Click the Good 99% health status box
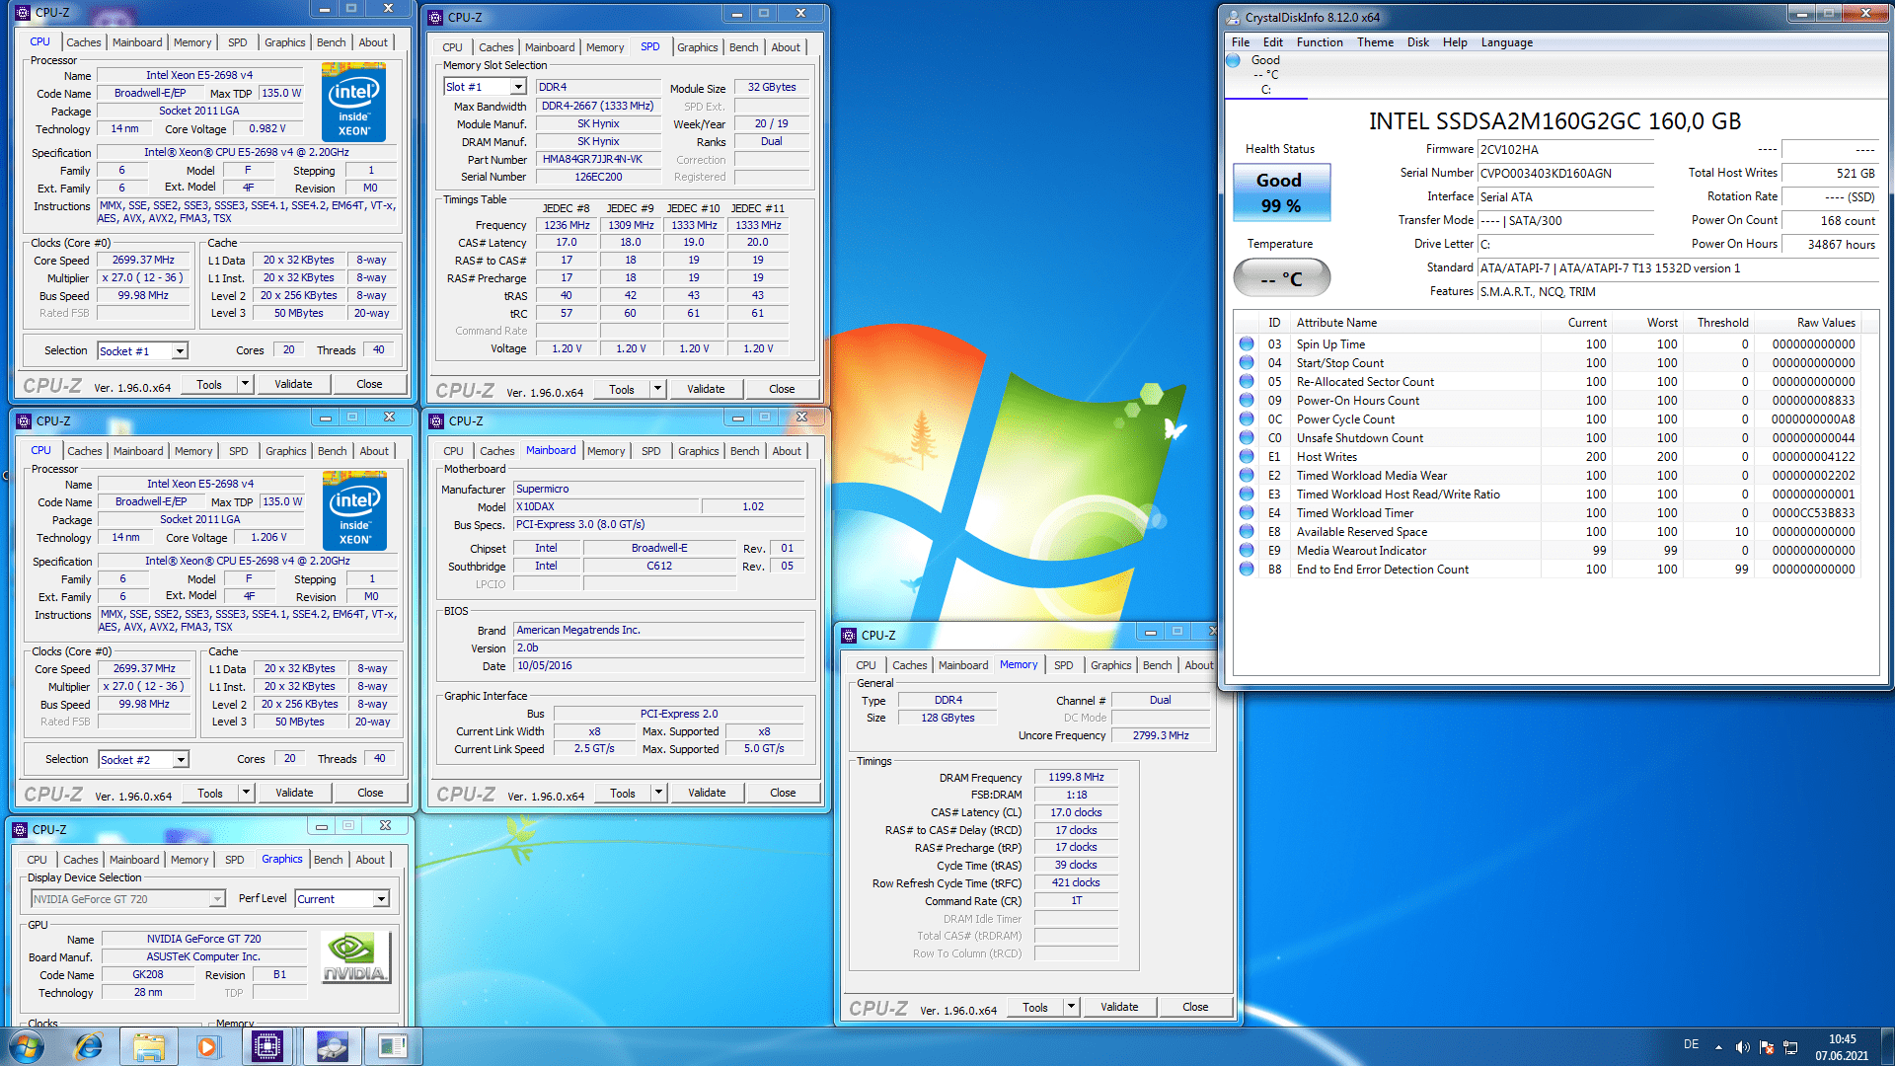The image size is (1895, 1066). [1281, 192]
